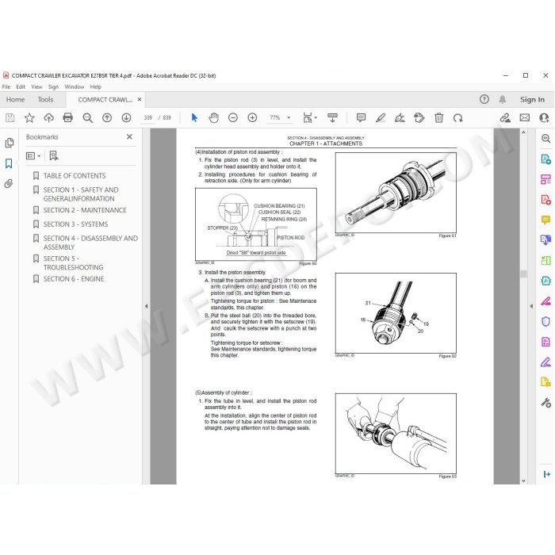Open the Find text magnifier
The height and width of the screenshot is (555, 555).
click(87, 117)
